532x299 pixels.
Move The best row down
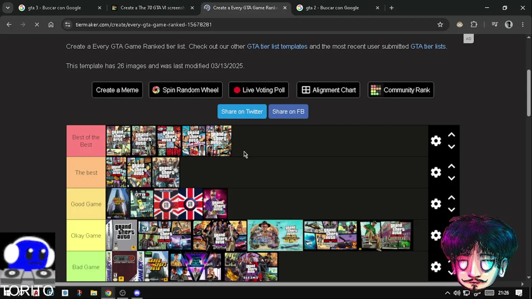click(451, 178)
